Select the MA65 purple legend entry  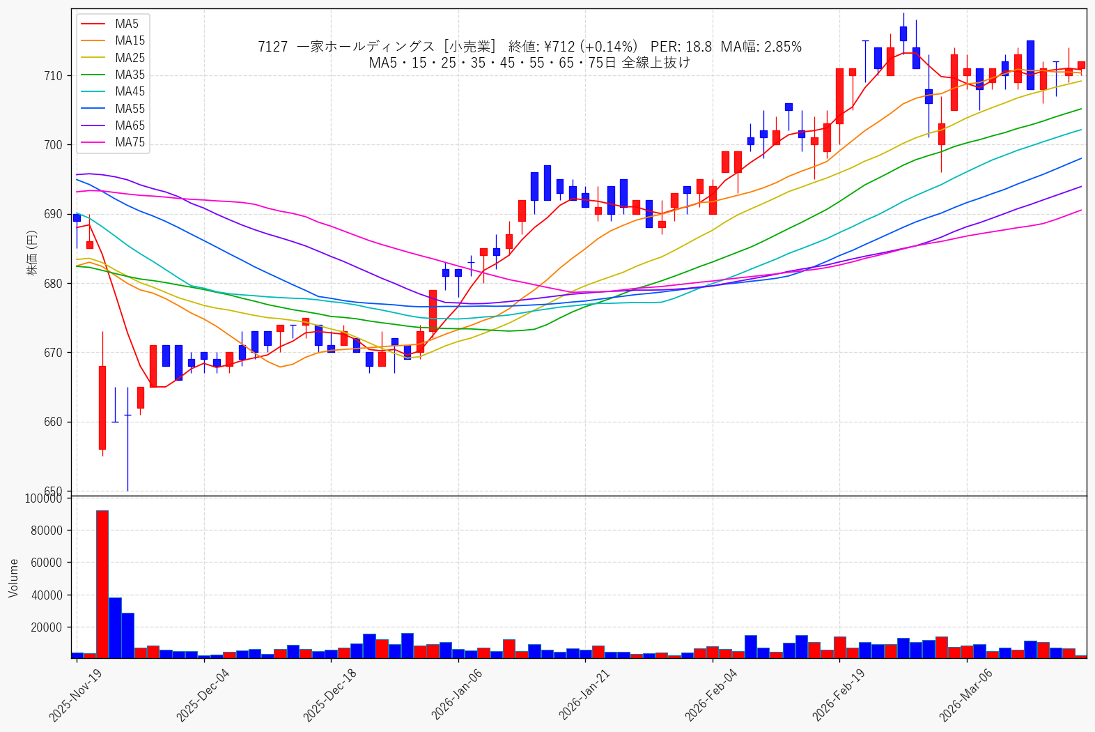click(113, 125)
